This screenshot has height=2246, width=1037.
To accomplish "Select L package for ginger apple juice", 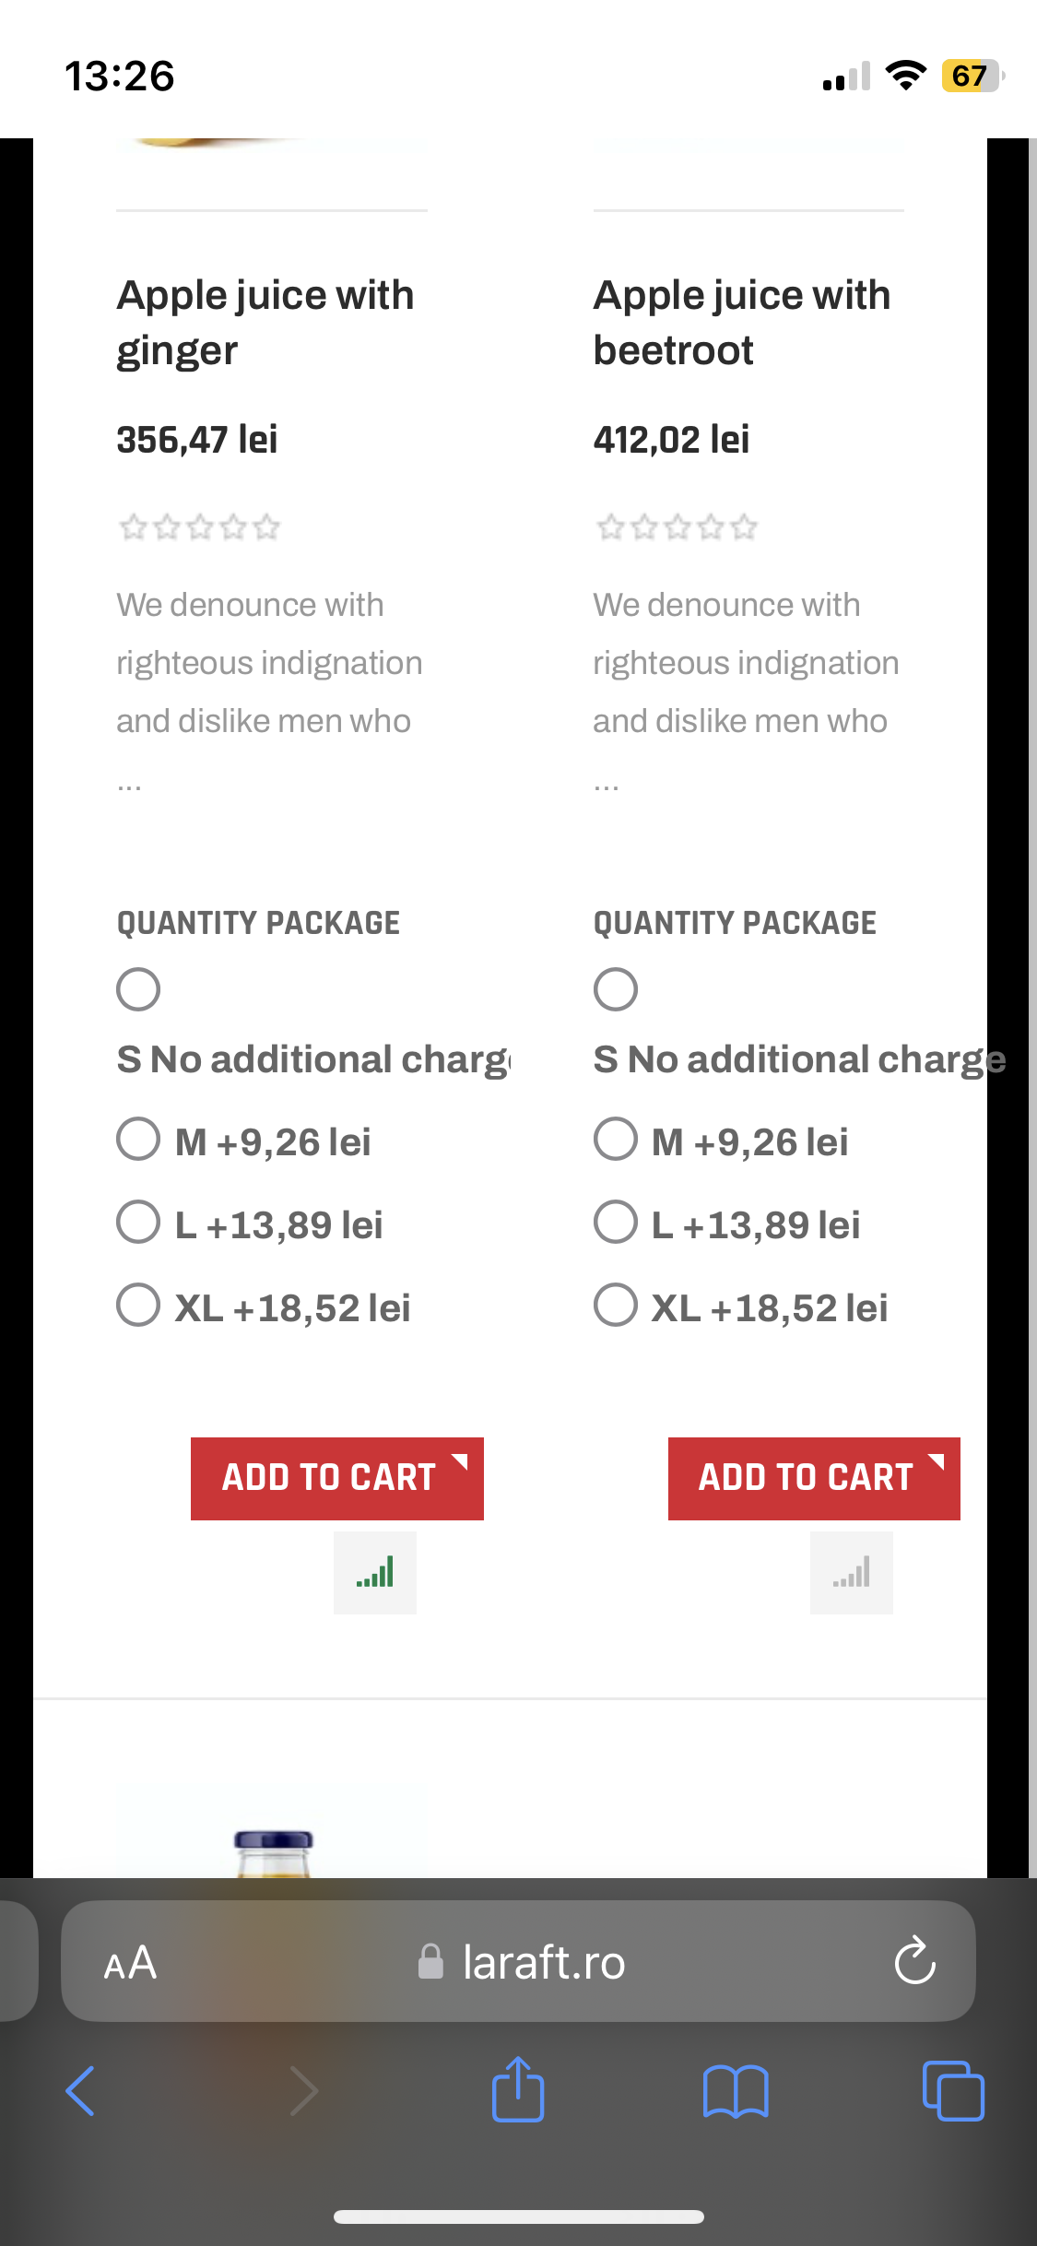I will point(138,1222).
